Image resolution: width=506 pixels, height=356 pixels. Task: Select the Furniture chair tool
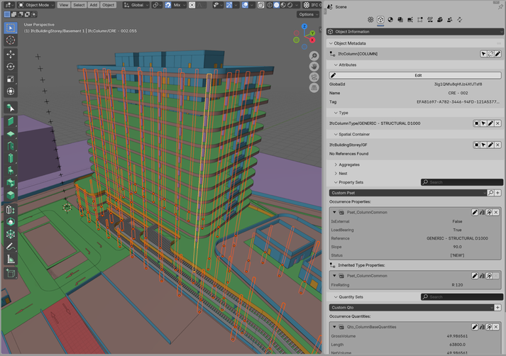click(11, 170)
